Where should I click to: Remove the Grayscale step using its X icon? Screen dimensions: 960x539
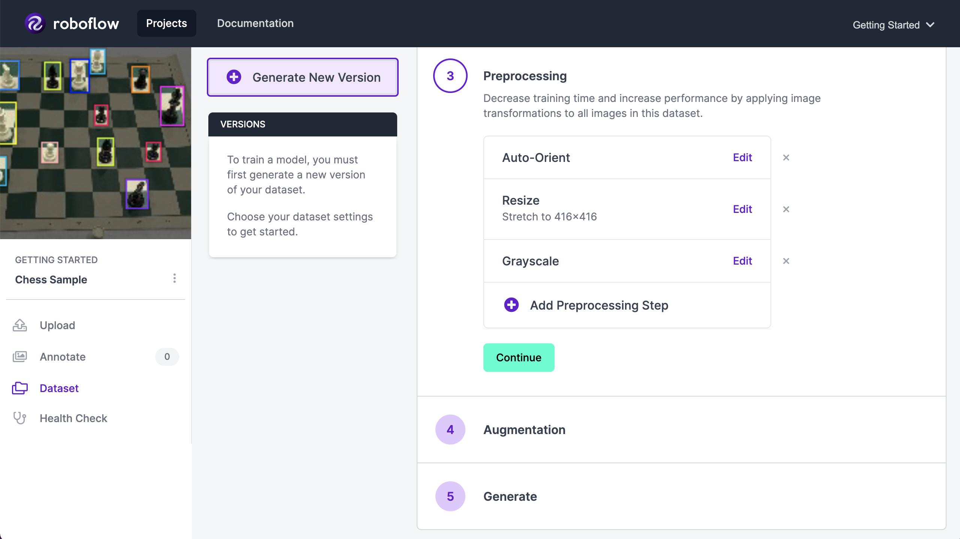click(786, 261)
